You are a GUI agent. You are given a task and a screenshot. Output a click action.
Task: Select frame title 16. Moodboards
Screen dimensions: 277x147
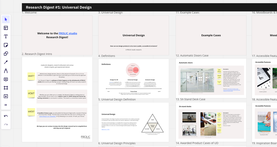[x=264, y=12]
